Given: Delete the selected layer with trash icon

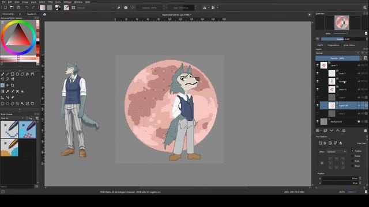Looking at the screenshot, I should [366, 131].
